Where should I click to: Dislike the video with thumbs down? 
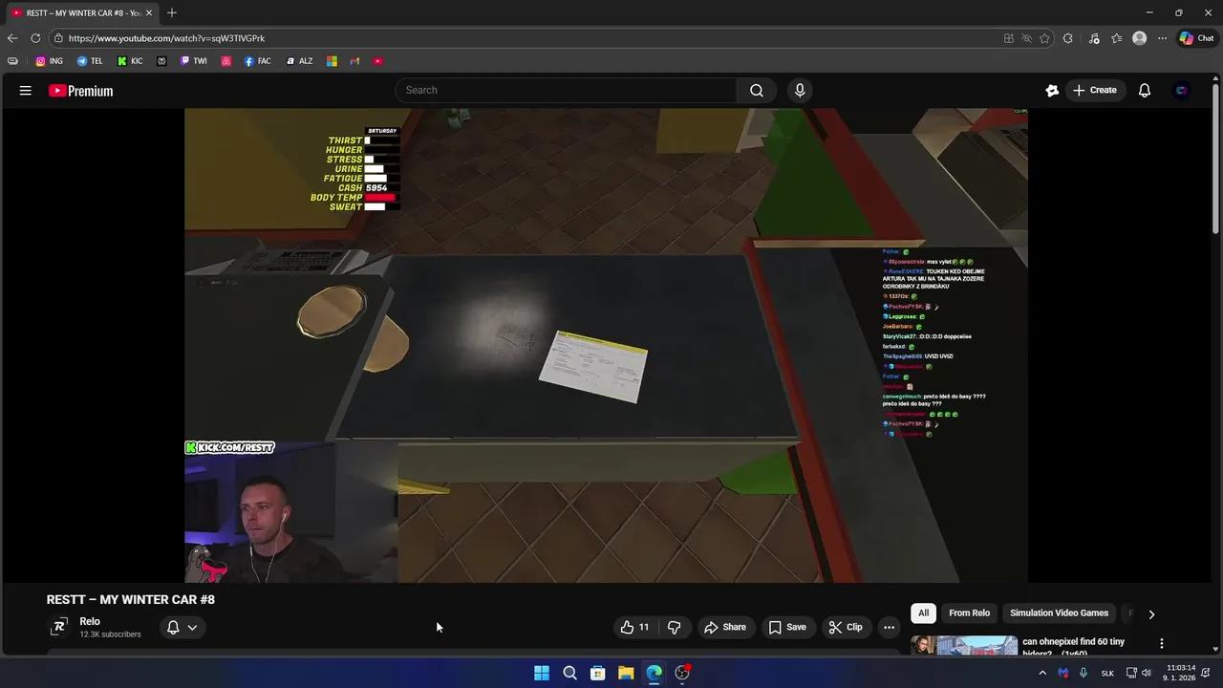[675, 627]
